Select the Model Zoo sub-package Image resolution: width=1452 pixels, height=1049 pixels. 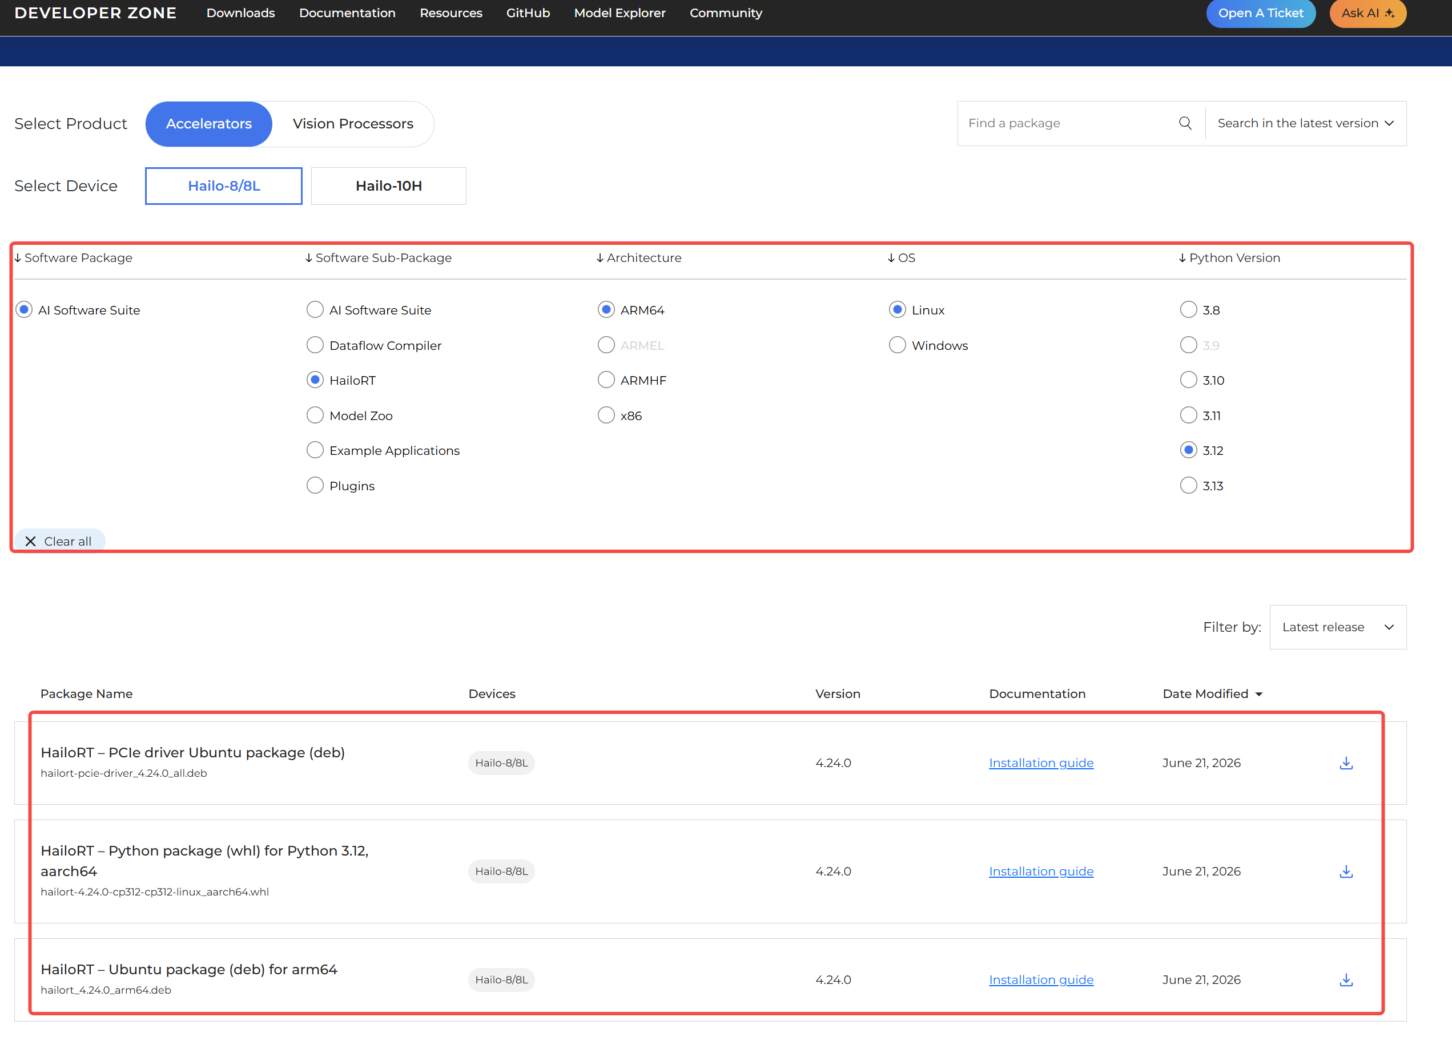click(349, 415)
